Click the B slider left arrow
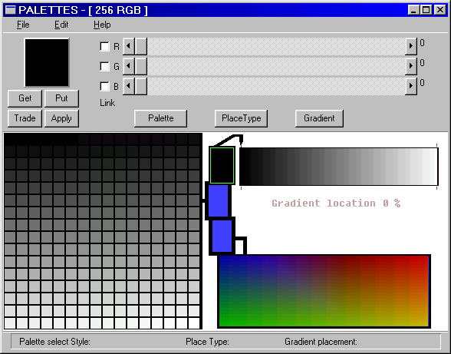451x354 pixels. coord(129,86)
